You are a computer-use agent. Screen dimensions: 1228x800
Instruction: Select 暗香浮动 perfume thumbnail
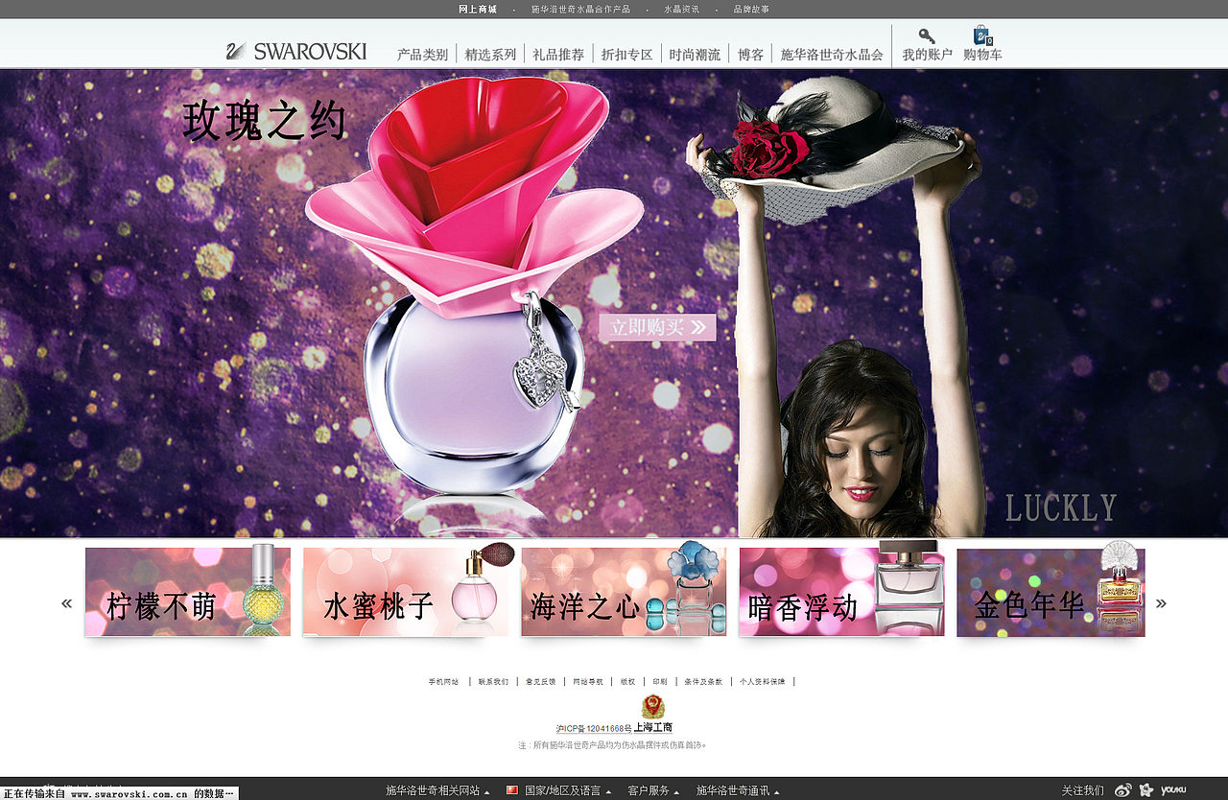pos(841,592)
